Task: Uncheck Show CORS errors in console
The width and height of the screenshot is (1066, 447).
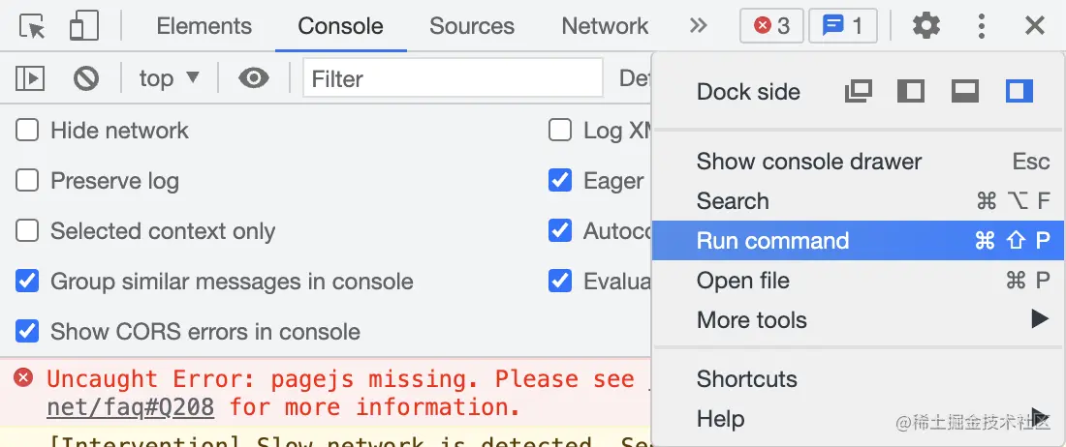Action: click(27, 332)
